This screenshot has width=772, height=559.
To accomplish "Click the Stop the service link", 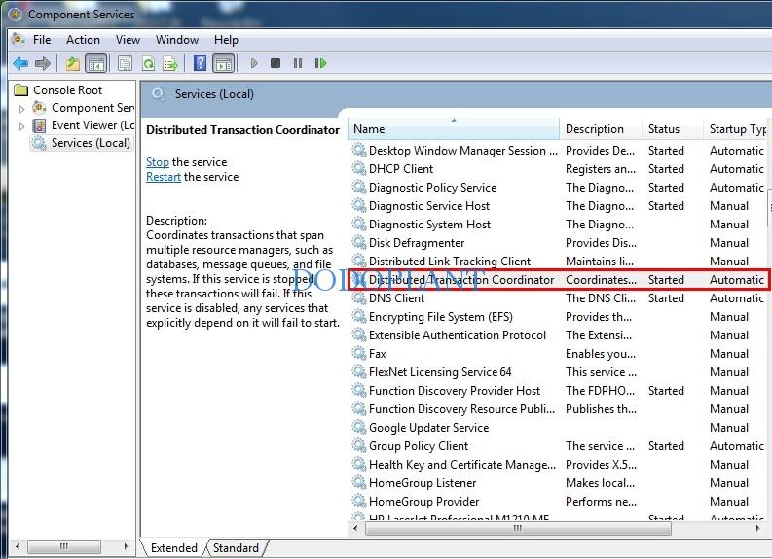I will (157, 162).
